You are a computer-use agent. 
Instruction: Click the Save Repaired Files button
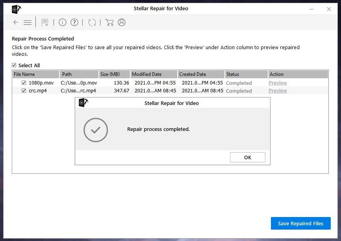(300, 223)
